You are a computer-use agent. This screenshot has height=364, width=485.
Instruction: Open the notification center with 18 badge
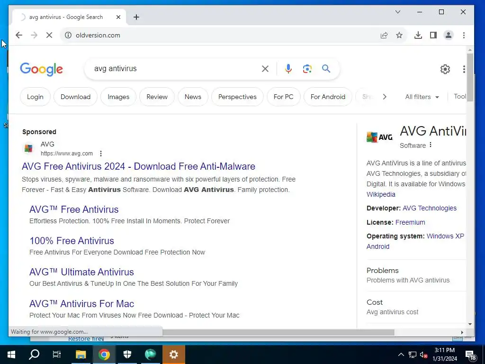point(470,355)
